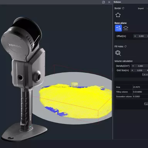
Task: Decrease the Density value
Action: 133,66
